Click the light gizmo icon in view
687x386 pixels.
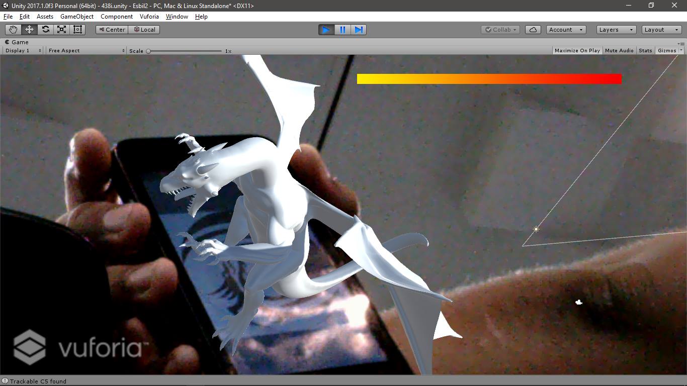536,229
